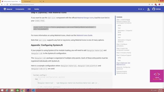Switch to the MyDreamApp browser tab
The width and height of the screenshot is (164, 92).
[31, 2]
